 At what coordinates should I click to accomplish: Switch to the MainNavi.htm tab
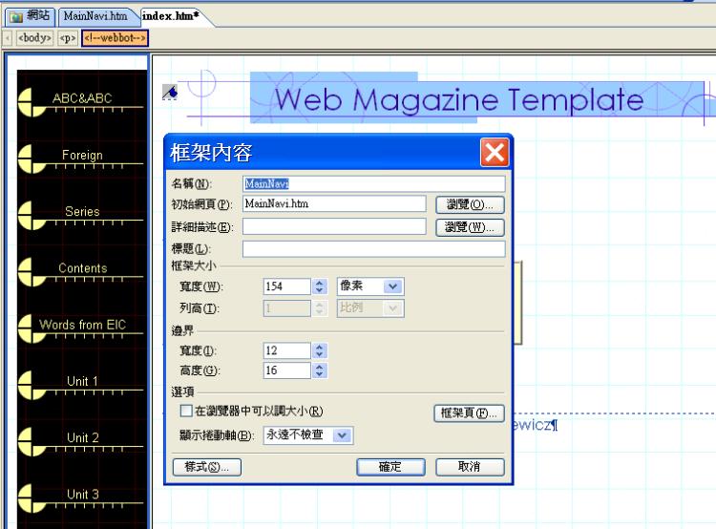(x=95, y=16)
